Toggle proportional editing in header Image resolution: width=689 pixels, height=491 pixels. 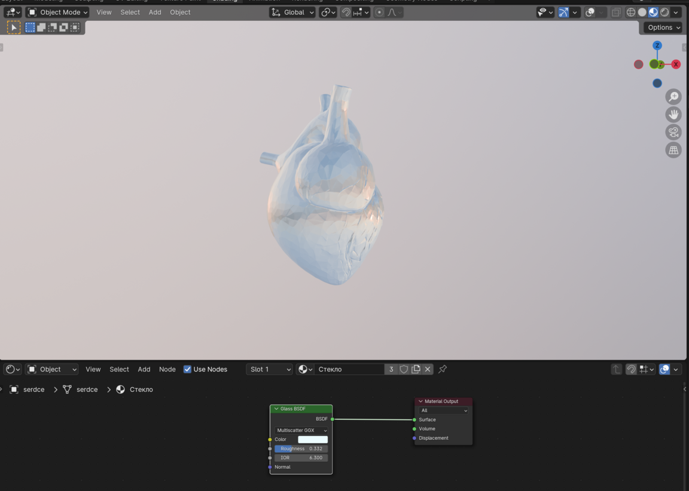[379, 12]
